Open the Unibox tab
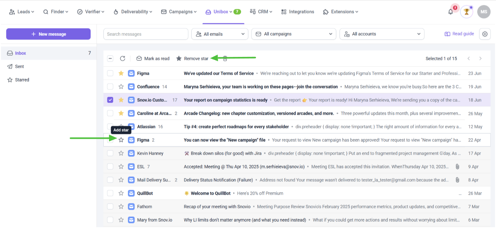496x228 pixels. (x=223, y=12)
